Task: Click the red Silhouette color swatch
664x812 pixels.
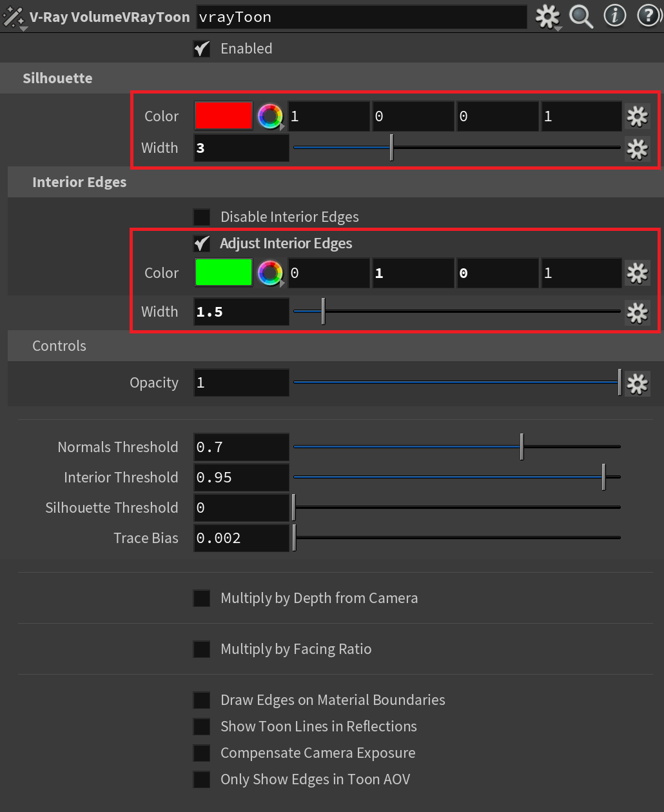Action: pos(224,116)
